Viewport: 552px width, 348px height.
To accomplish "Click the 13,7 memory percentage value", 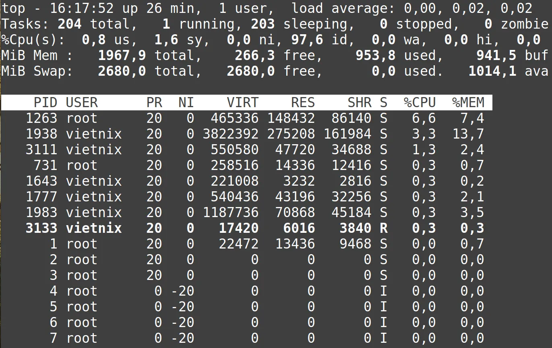I will (468, 134).
